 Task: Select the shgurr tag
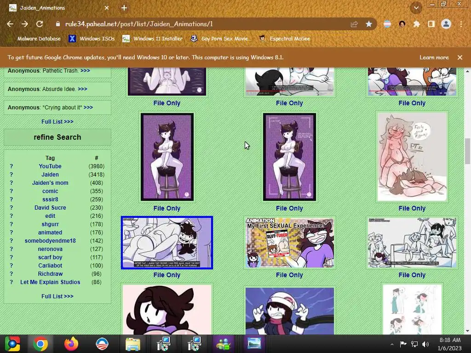[50, 224]
